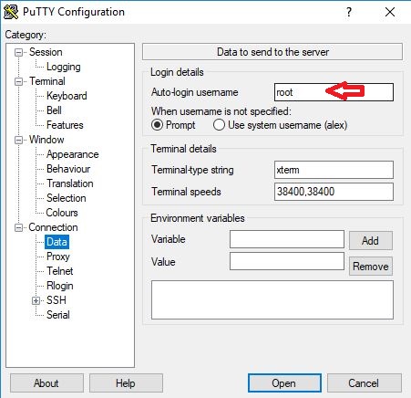Viewport: 411px width, 398px height.
Task: Click the environment variables list box
Action: tap(272, 300)
